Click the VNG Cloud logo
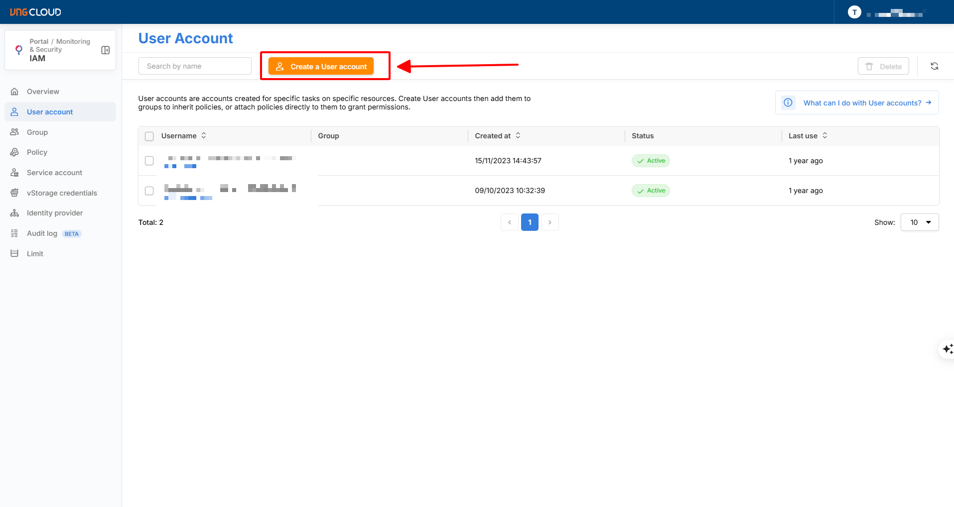 coord(35,12)
